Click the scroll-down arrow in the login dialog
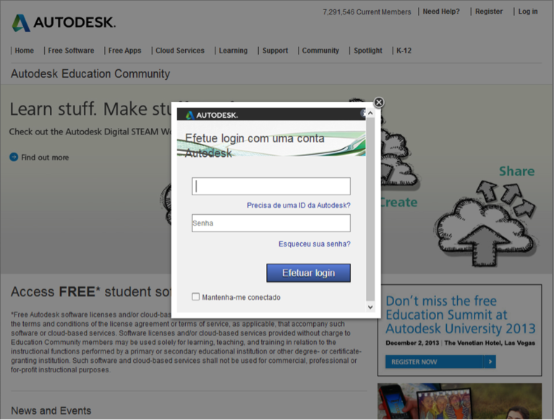The height and width of the screenshot is (420, 554). [370, 307]
